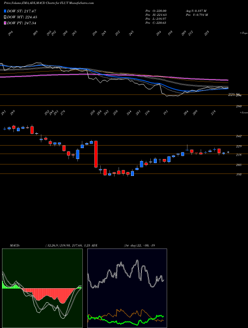Click the 'Pre L: 218.97' low value
248x328 pixels.
coord(156,19)
